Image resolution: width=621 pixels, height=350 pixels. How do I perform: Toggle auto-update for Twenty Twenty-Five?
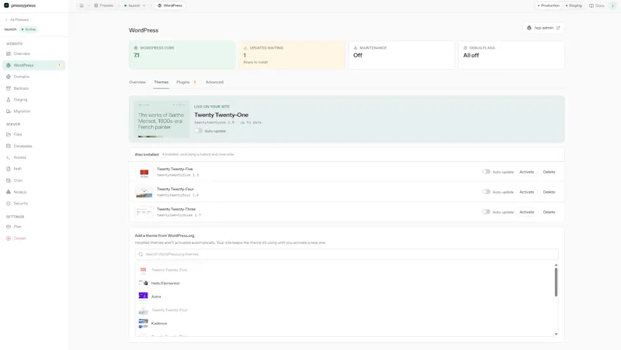pos(486,172)
